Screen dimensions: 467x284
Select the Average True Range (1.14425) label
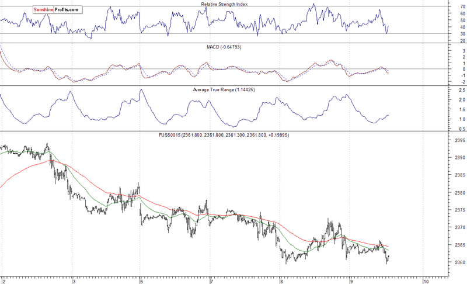[x=225, y=90]
